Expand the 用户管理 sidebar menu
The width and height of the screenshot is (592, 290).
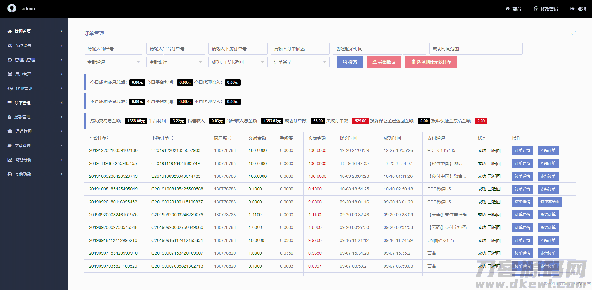pos(34,74)
